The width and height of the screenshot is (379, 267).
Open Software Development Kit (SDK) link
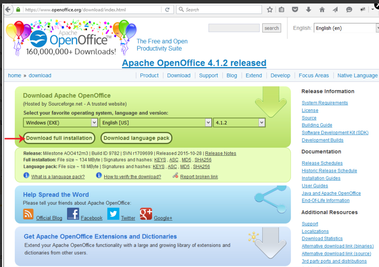335,133
